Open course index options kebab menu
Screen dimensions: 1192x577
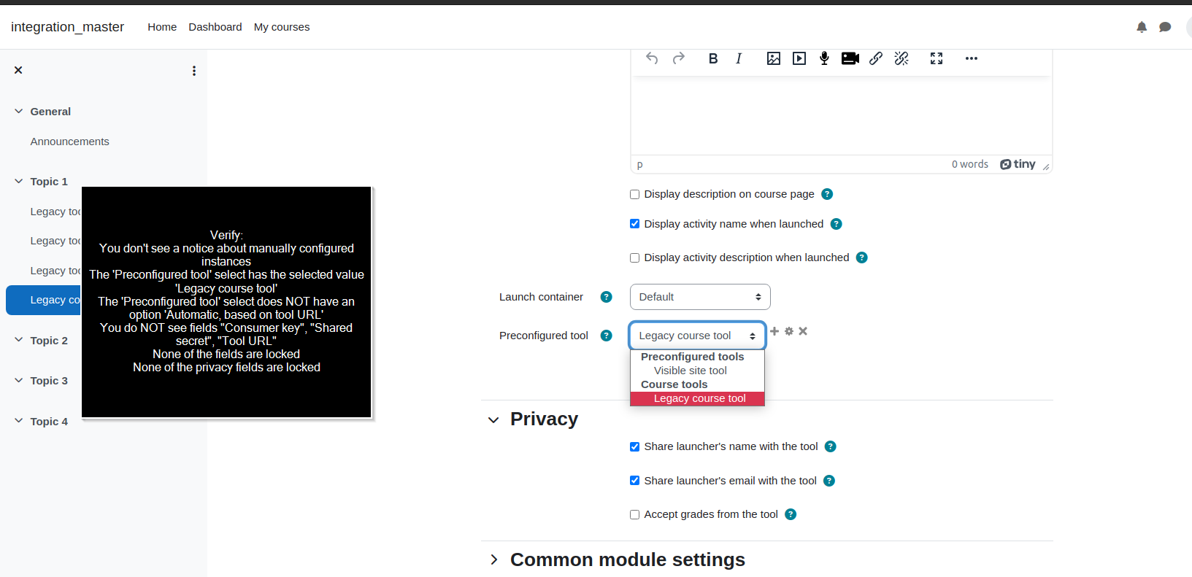[x=194, y=71]
